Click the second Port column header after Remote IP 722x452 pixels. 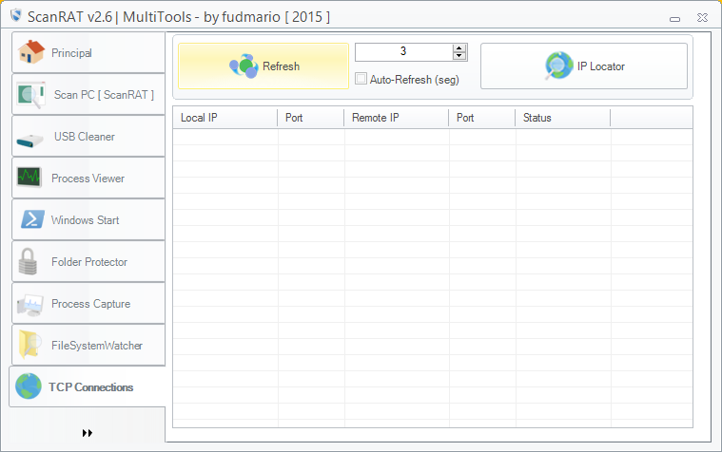click(x=482, y=118)
